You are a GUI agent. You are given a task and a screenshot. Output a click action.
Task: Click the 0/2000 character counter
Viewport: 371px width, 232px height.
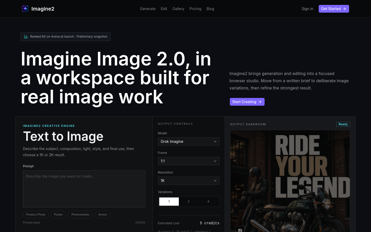point(140,222)
